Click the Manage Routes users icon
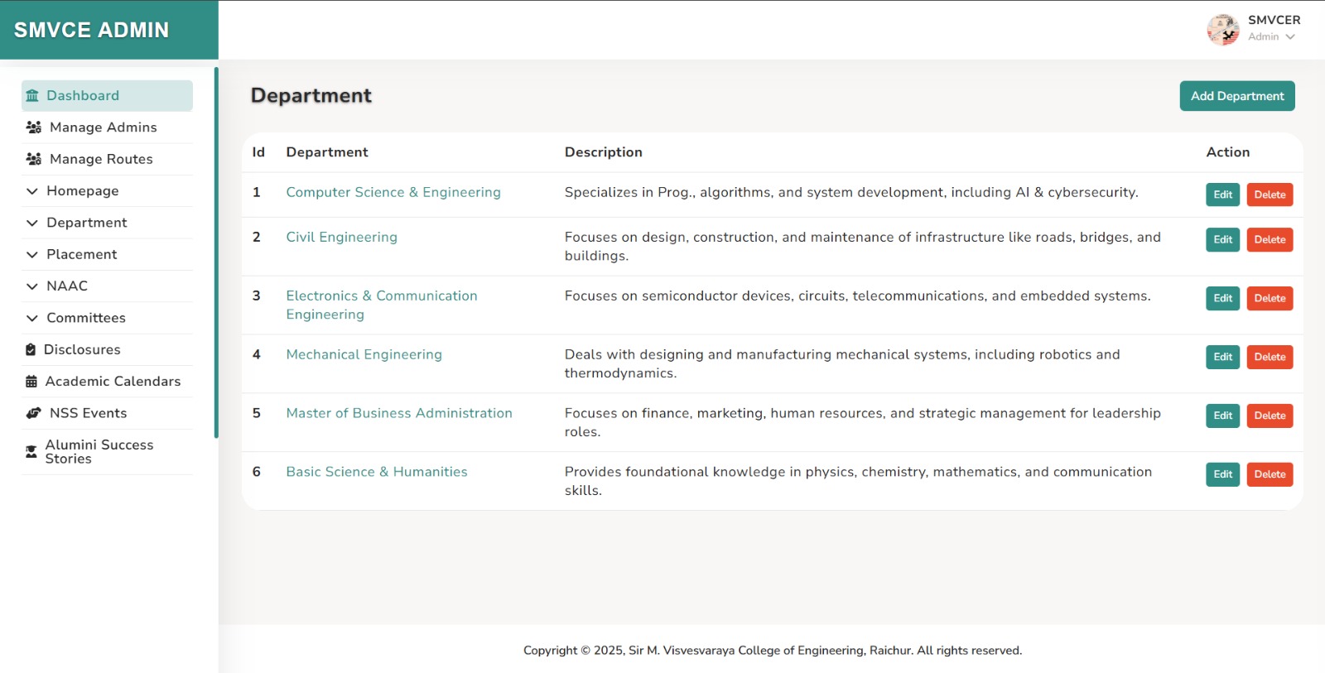Screen dimensions: 1325x673 click(34, 159)
